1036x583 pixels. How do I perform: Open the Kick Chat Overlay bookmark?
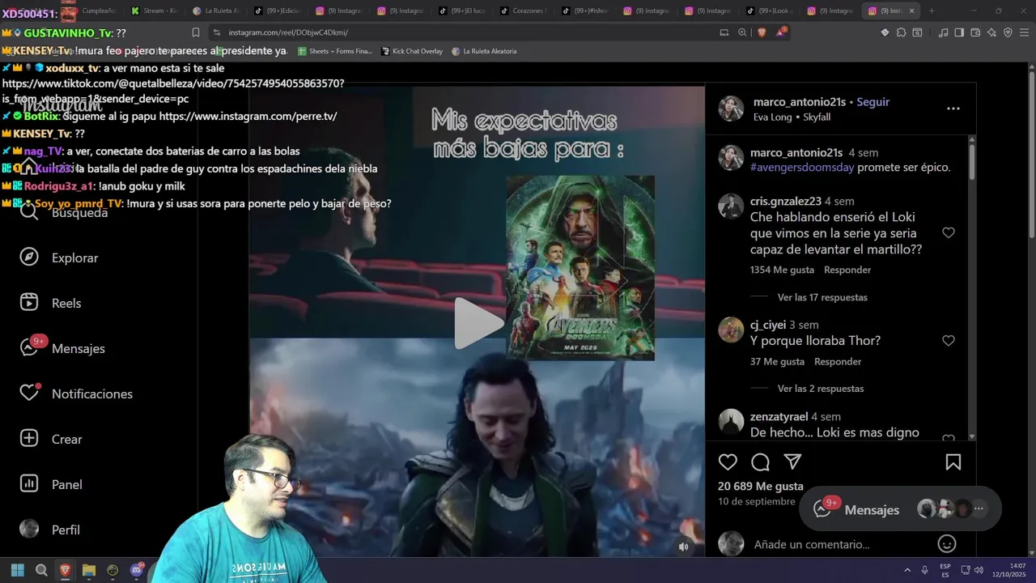(411, 51)
